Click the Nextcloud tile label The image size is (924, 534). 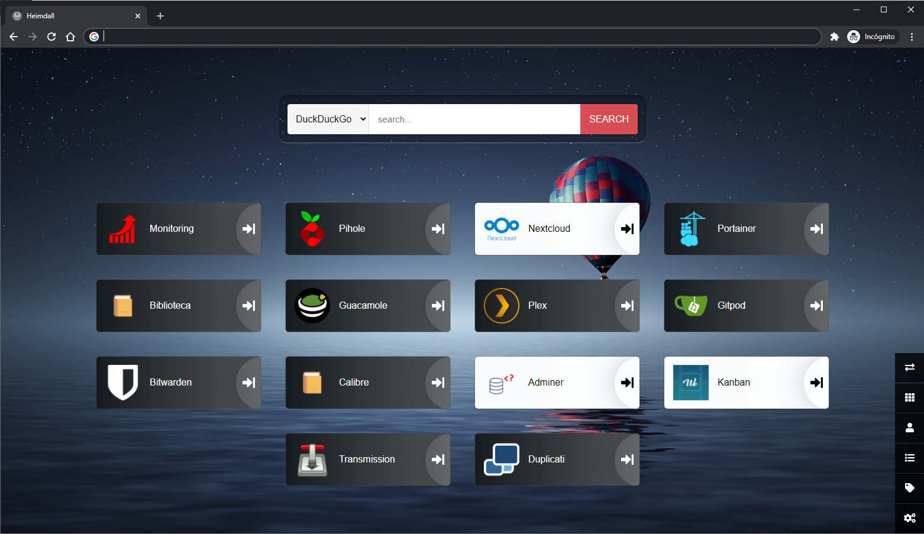click(x=549, y=229)
